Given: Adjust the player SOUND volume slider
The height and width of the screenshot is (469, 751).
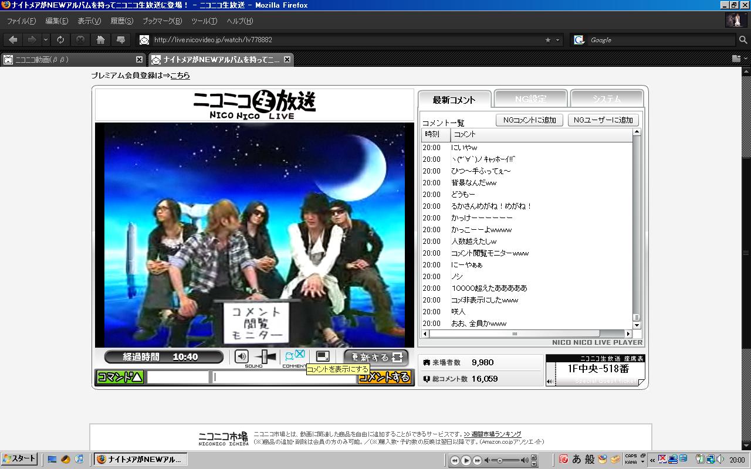Looking at the screenshot, I should tap(265, 356).
